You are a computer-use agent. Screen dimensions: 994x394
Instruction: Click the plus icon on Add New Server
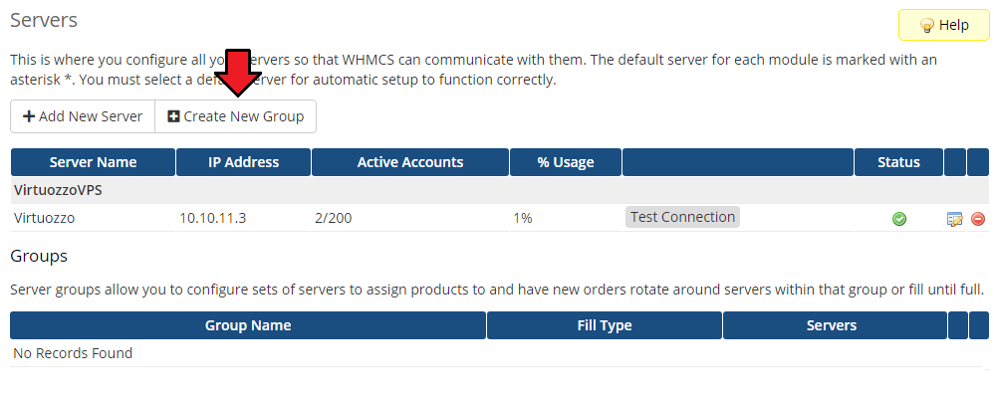tap(29, 116)
